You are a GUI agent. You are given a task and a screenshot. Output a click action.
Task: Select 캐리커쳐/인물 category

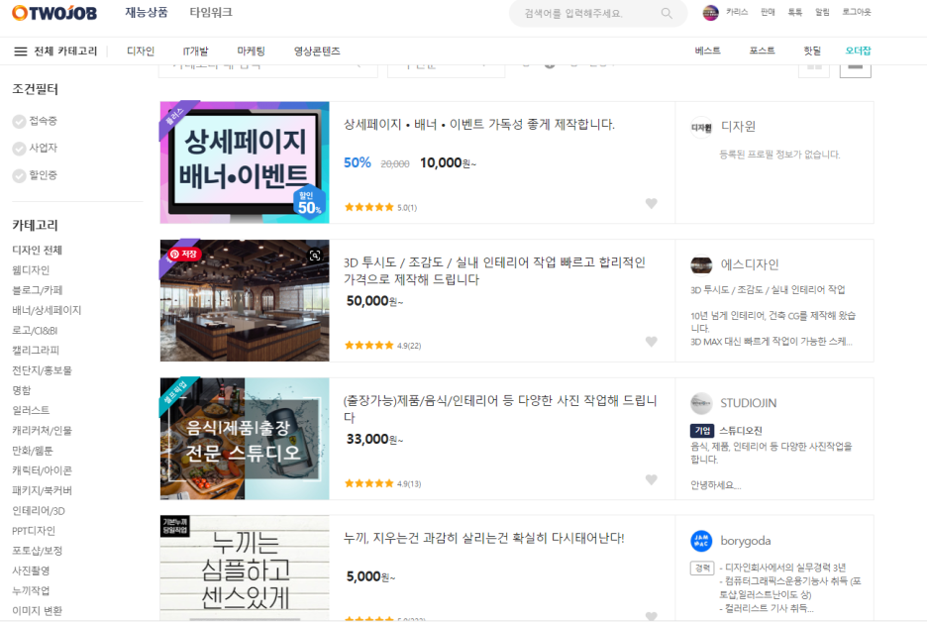pos(42,431)
